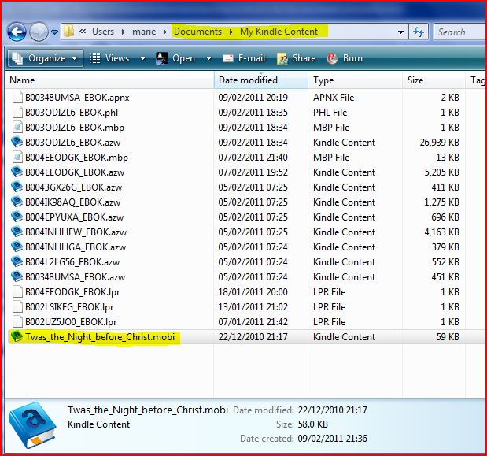Click date cell 13/01/2011 21:02
The width and height of the screenshot is (487, 456).
click(x=253, y=307)
